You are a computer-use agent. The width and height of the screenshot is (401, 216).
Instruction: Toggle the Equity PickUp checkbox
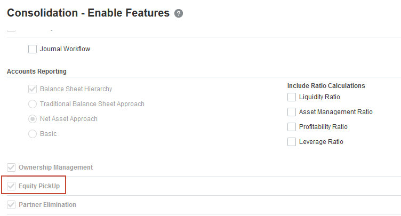(x=11, y=186)
